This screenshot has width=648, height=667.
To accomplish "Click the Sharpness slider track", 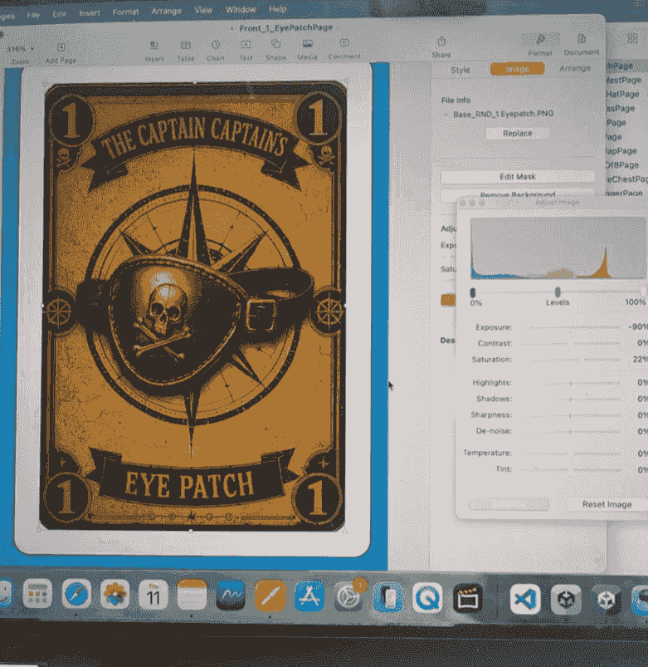I will coord(570,415).
